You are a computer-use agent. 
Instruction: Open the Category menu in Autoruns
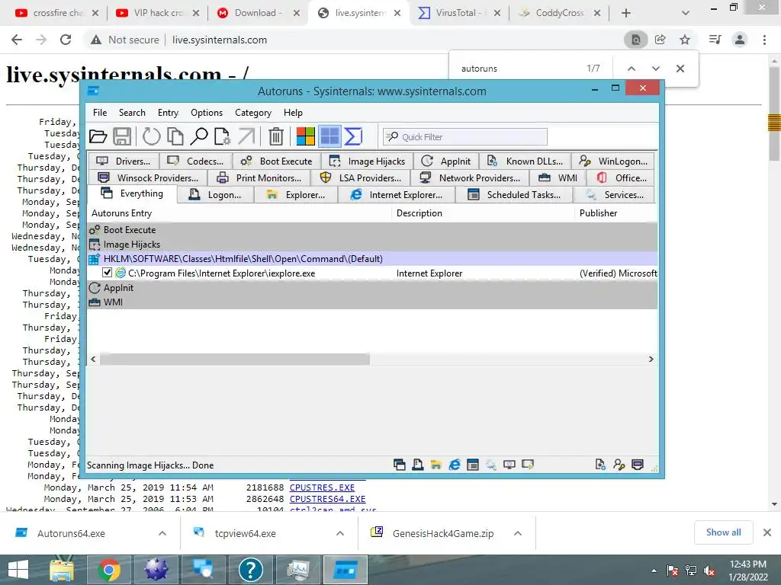pos(253,113)
